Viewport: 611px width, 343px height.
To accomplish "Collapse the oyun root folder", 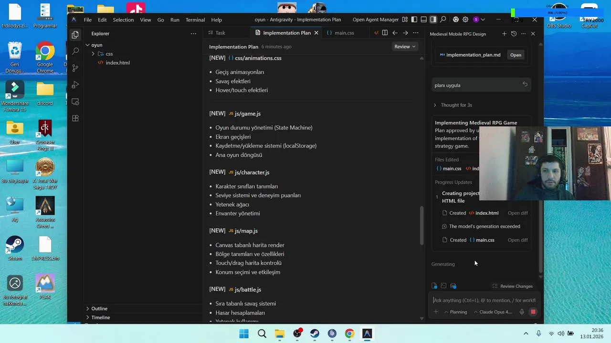I will point(88,45).
